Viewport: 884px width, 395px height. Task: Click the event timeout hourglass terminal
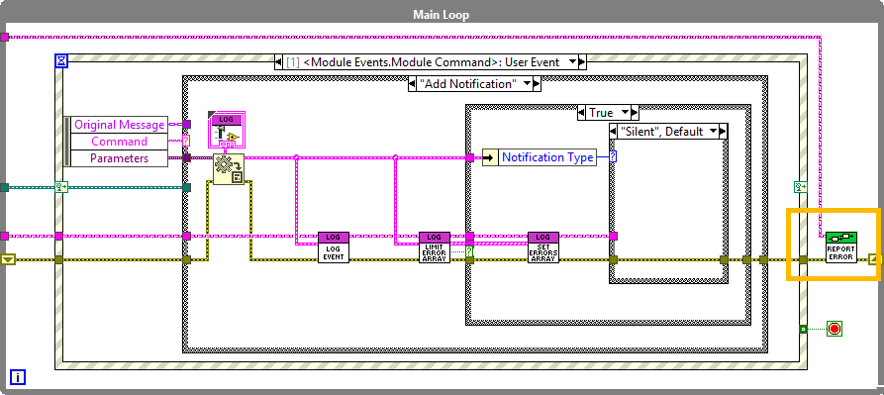coord(61,60)
